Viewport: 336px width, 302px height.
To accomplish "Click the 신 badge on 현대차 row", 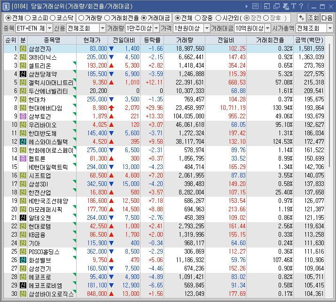I will click(x=23, y=100).
